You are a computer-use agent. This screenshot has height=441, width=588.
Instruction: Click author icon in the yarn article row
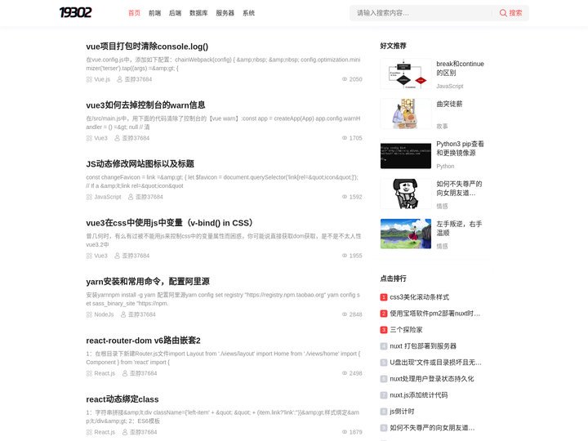123,314
